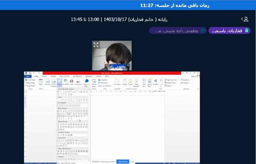Switch to the REFERENCES tab

[x=77, y=76]
